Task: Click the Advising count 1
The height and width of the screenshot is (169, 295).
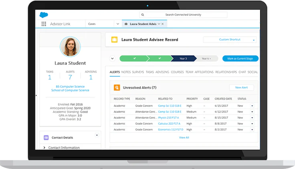Action: pyautogui.click(x=91, y=77)
